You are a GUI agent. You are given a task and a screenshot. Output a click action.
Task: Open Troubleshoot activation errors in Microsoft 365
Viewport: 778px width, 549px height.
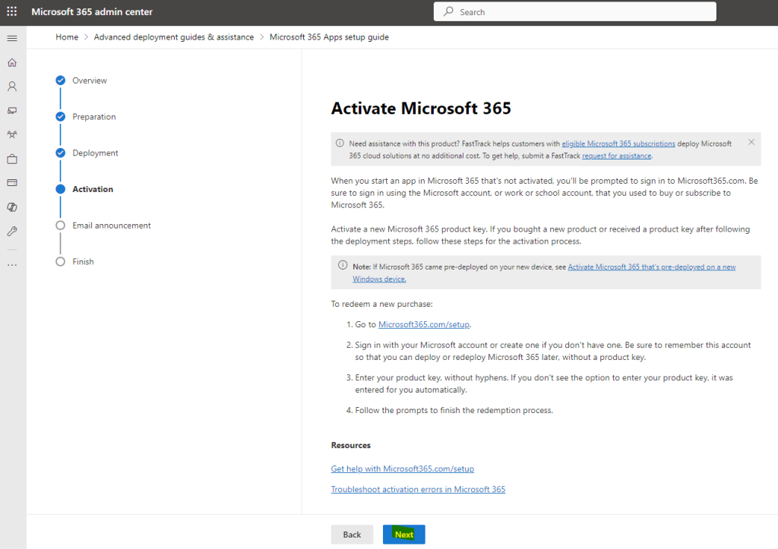419,489
